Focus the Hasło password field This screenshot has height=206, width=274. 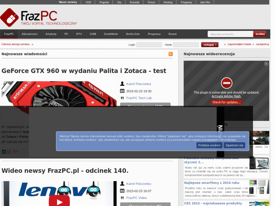point(186,45)
